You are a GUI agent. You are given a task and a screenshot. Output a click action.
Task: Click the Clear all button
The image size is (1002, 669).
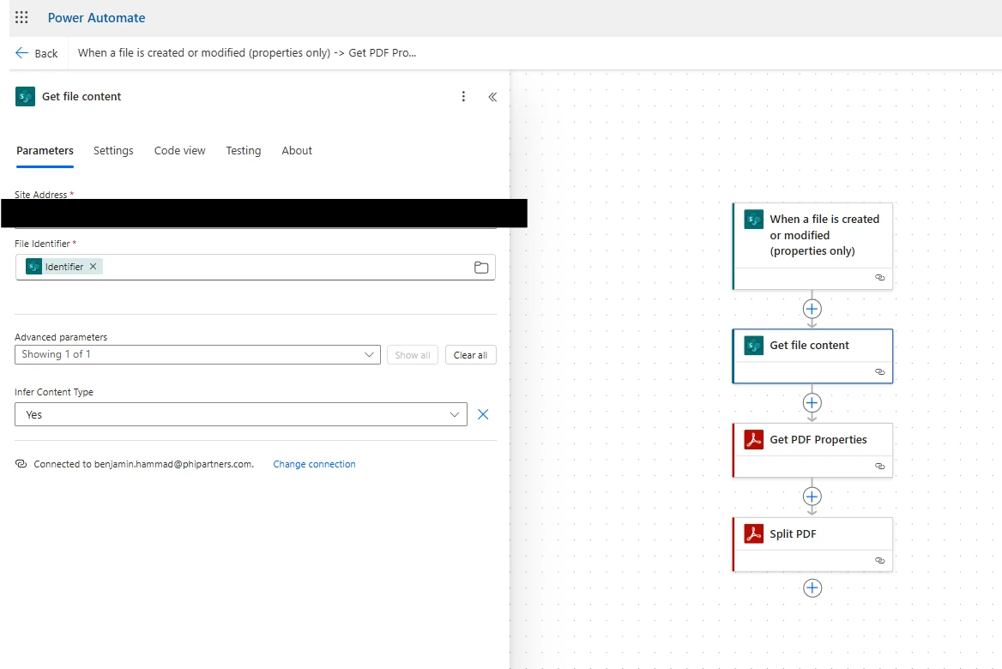(x=470, y=355)
